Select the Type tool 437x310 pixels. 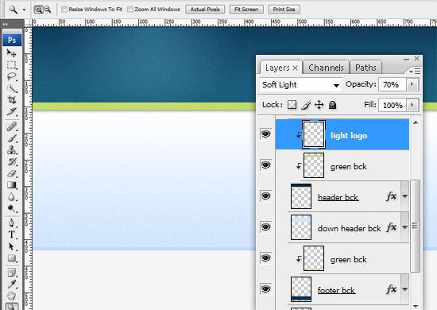tap(11, 235)
